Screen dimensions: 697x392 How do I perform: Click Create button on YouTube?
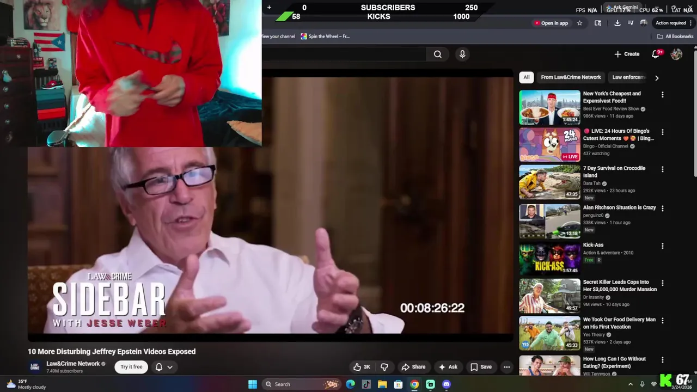[627, 54]
